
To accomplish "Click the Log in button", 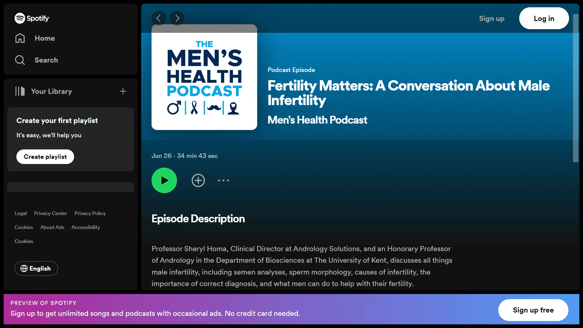I will pyautogui.click(x=544, y=18).
